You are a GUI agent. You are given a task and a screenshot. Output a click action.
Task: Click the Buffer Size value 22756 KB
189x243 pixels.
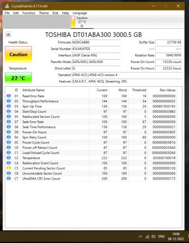[x=169, y=42]
